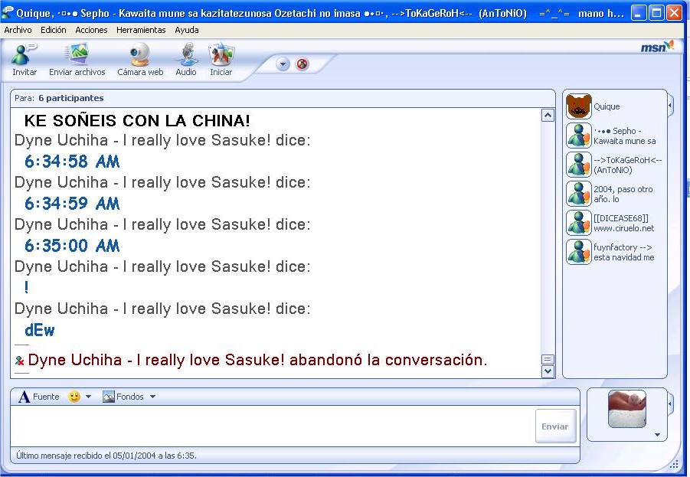
Task: Open the Acciones menu
Action: pyautogui.click(x=91, y=30)
